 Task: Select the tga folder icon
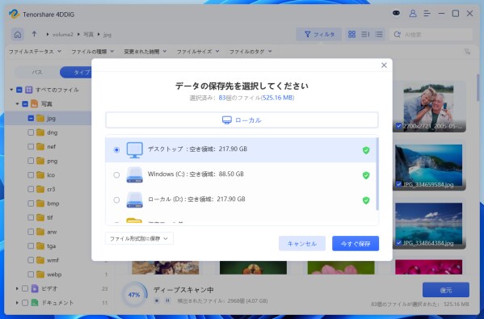[40, 246]
